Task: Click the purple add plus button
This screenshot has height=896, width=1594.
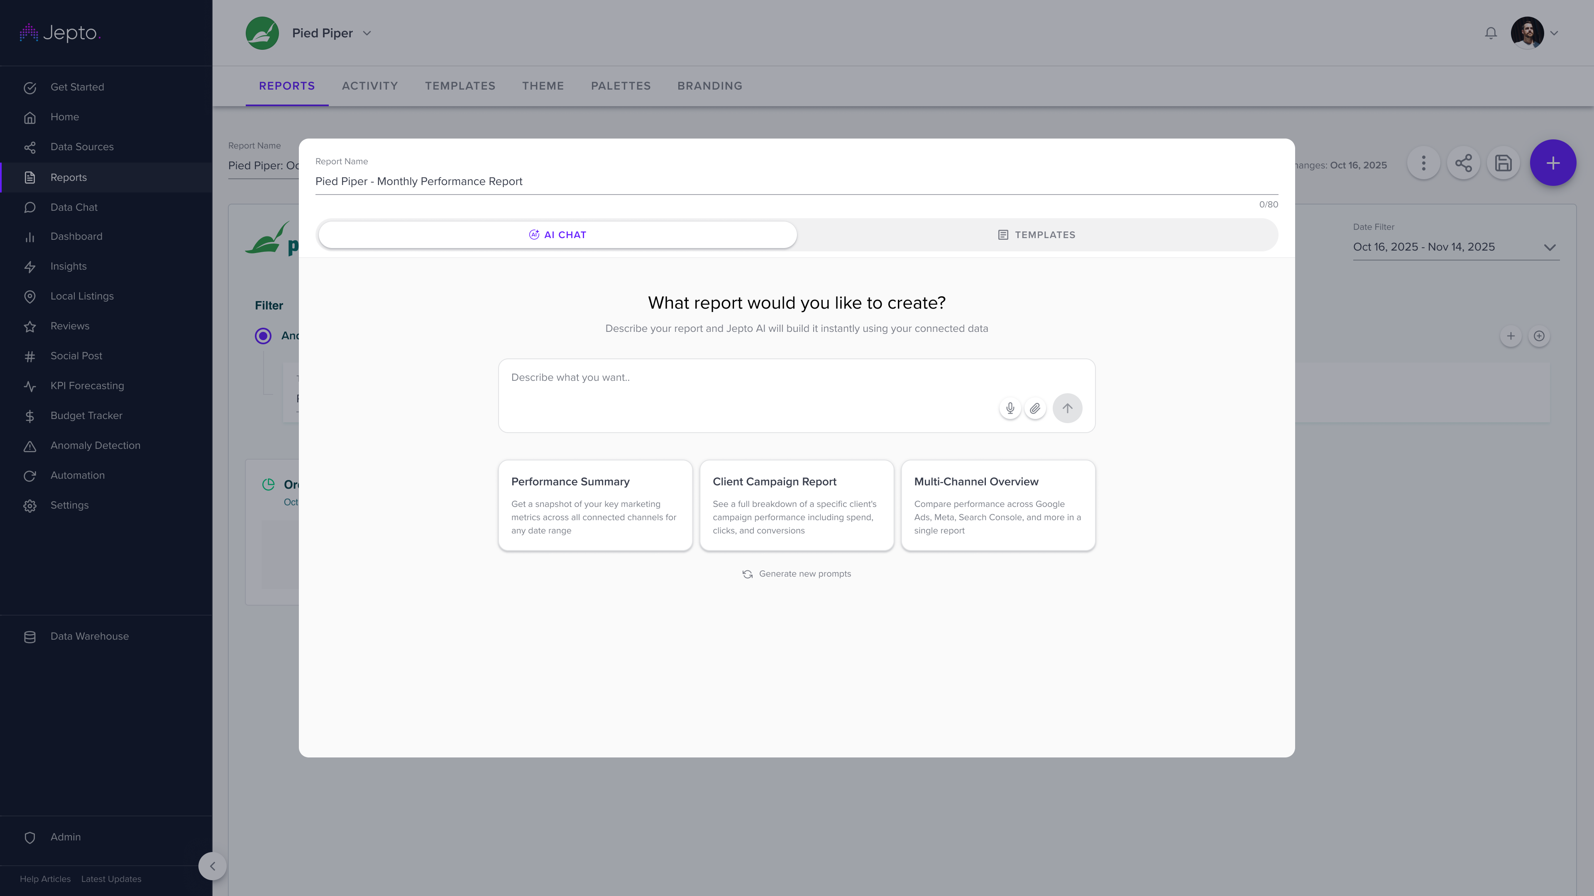Action: tap(1552, 163)
